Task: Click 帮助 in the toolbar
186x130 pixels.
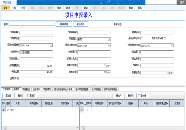Action: click(x=131, y=8)
